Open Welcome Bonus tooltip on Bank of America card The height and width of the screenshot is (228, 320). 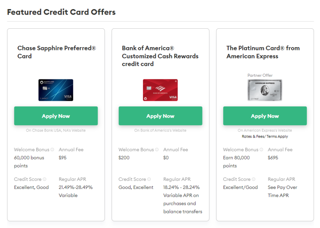pos(157,150)
